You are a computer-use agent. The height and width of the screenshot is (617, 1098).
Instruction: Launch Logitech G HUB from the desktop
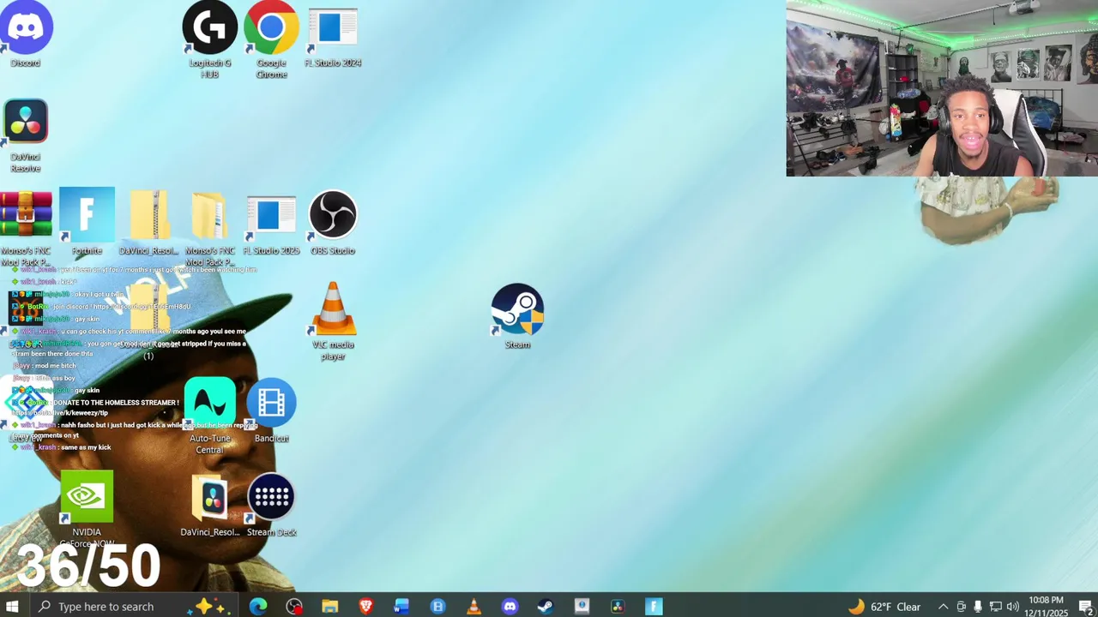210,39
